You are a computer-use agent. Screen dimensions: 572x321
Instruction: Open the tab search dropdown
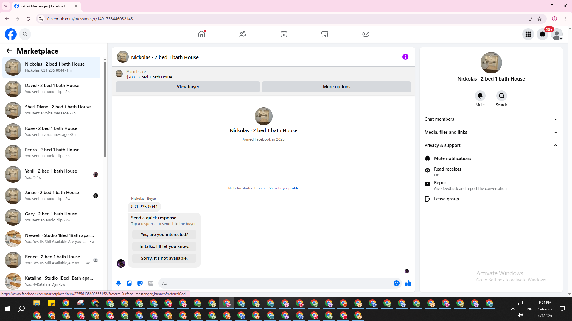[x=6, y=6]
